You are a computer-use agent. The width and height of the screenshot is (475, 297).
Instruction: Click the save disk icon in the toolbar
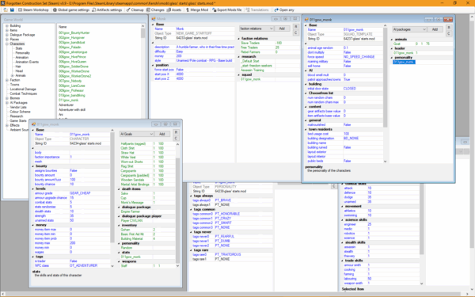(x=12, y=10)
